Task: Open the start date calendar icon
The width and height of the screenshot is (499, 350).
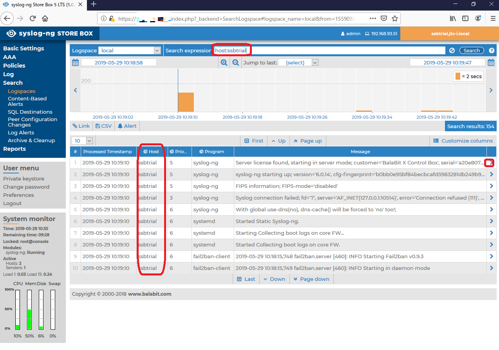Action: coord(76,62)
